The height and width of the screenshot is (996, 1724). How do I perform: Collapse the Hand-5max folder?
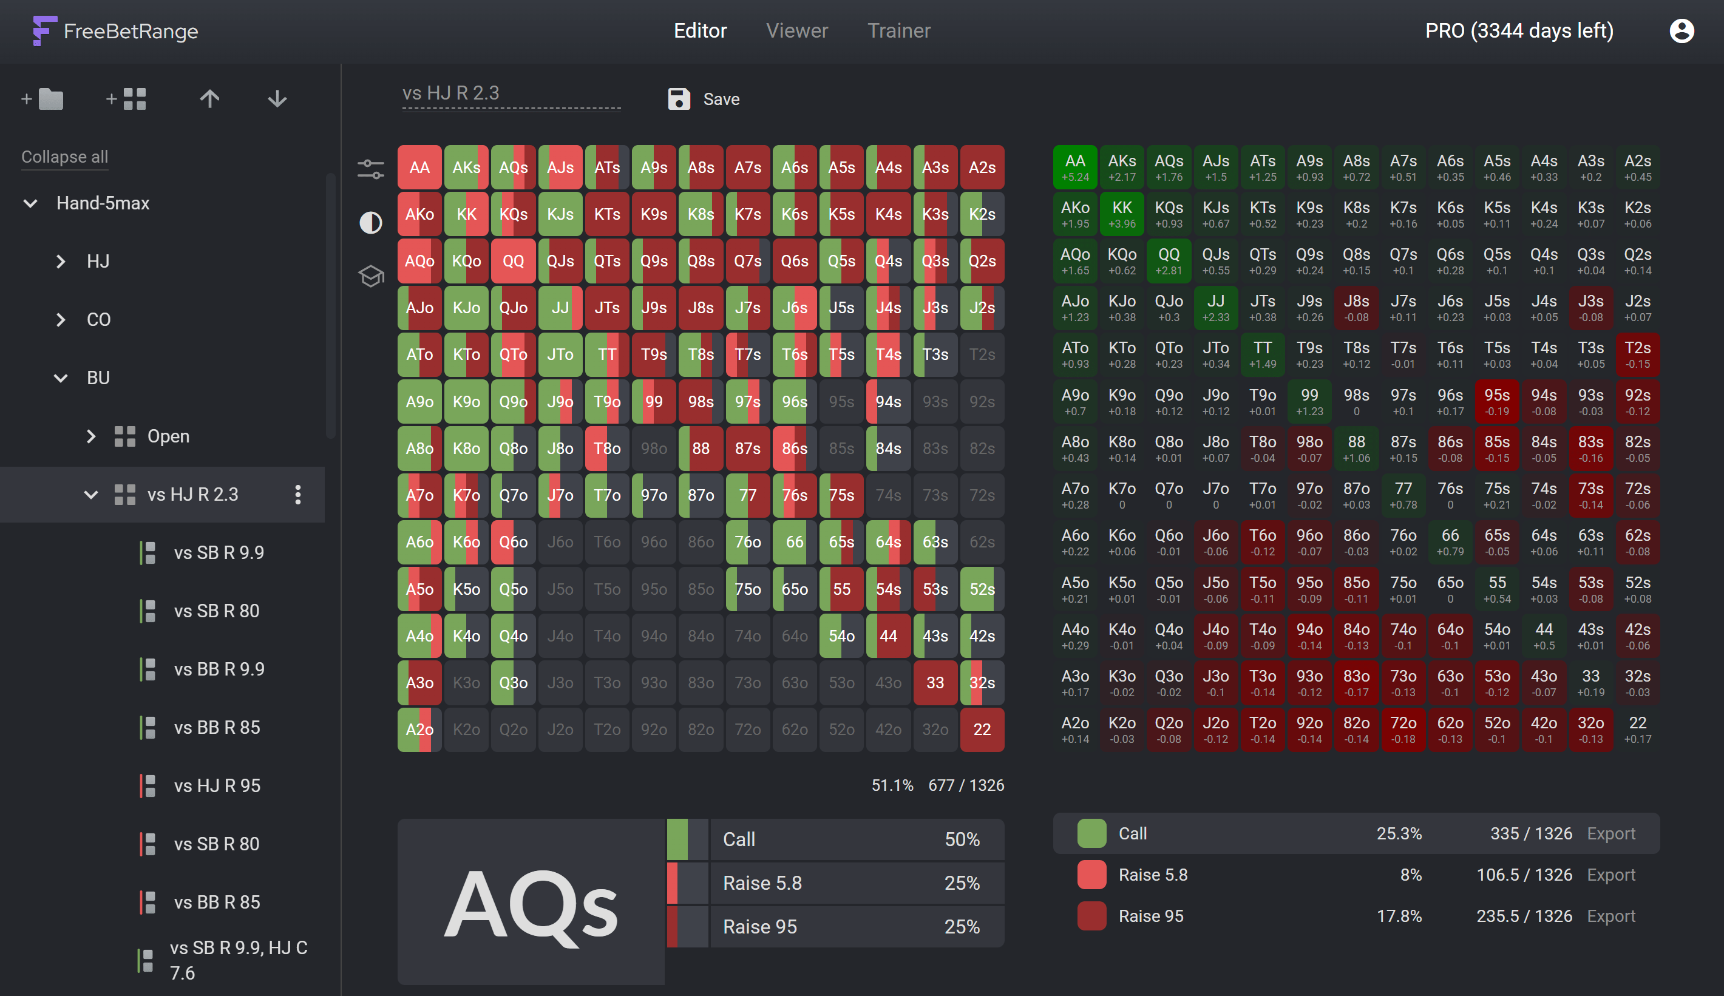pyautogui.click(x=30, y=203)
